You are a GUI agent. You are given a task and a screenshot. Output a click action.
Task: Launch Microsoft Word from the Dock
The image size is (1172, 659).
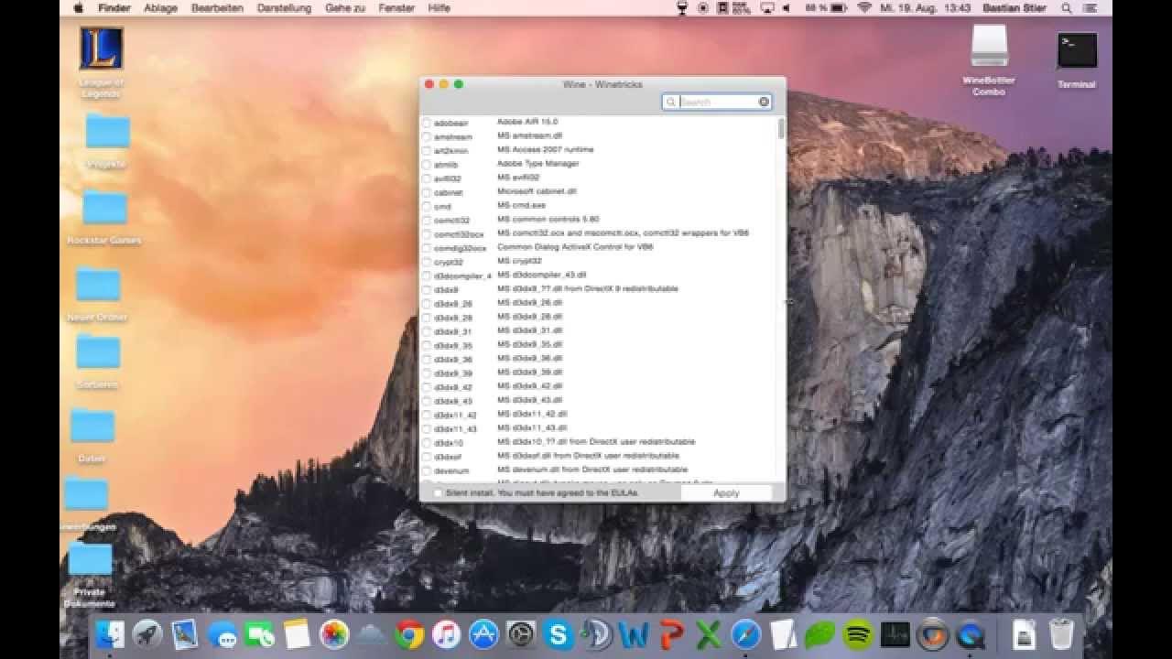(x=633, y=633)
